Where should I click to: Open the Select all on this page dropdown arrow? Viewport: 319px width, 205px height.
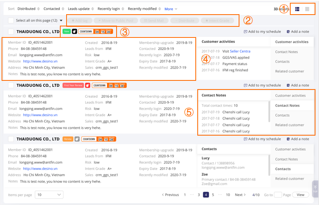click(61, 20)
